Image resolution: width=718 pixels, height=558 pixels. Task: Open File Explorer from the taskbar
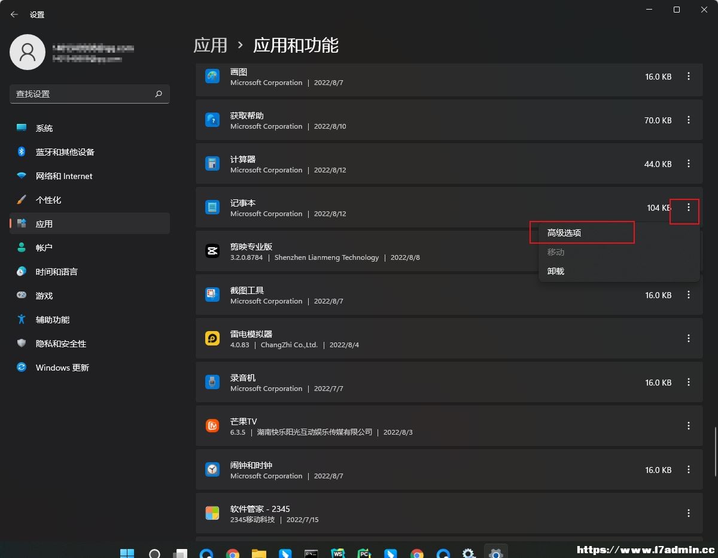[258, 553]
